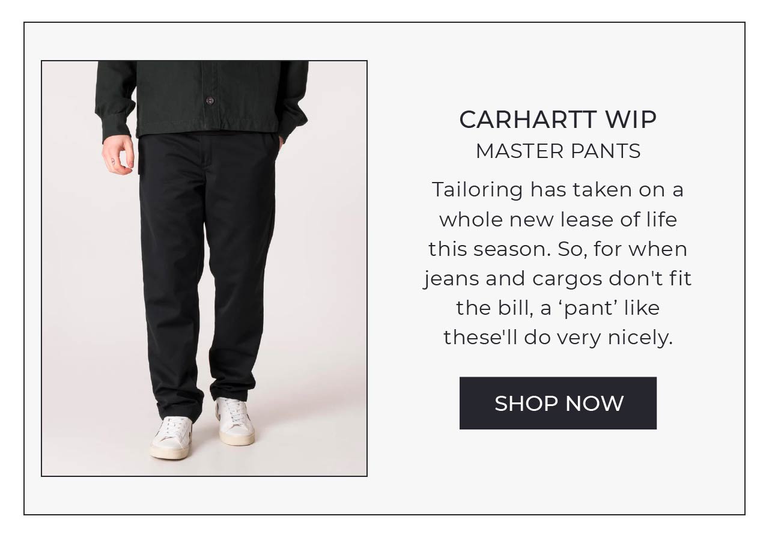This screenshot has height=537, width=769.
Task: Click the line these'll do very nicely
Action: pos(558,338)
